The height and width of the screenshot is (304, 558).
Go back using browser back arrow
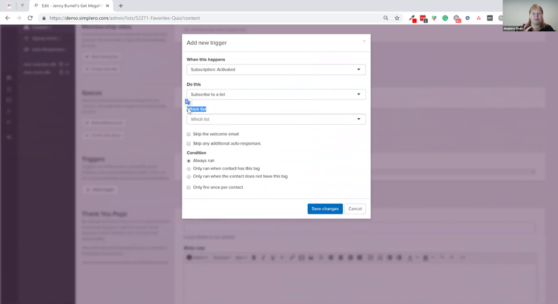(8, 18)
